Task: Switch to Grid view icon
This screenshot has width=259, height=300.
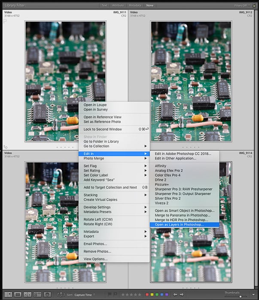Action: coord(8,294)
